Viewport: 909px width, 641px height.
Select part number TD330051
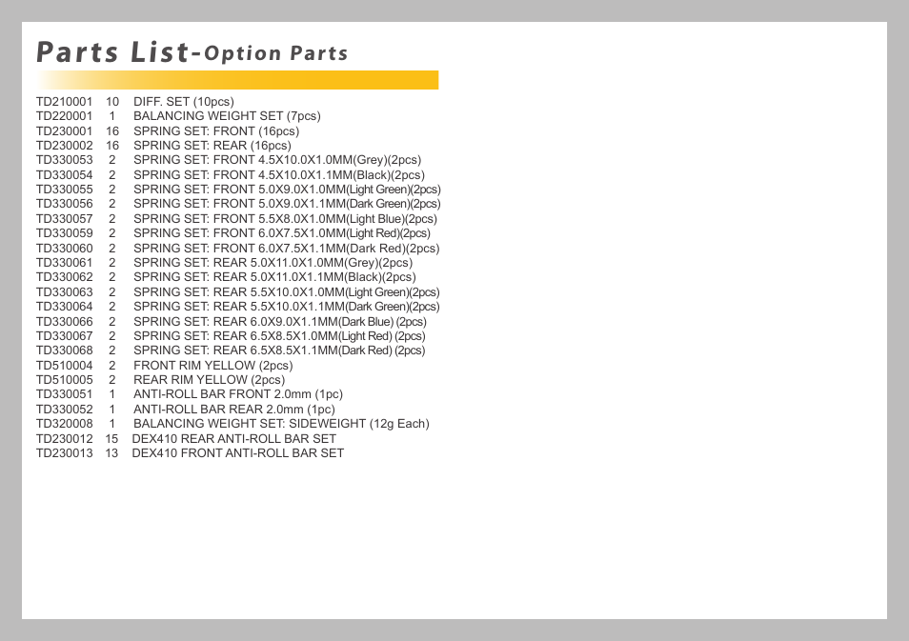(x=65, y=394)
